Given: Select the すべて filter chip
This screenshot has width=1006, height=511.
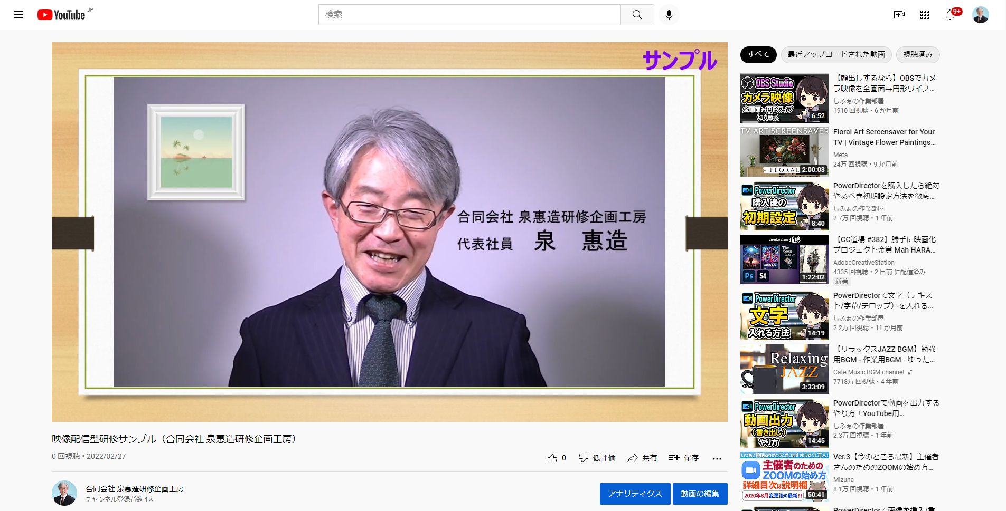Looking at the screenshot, I should coord(758,54).
